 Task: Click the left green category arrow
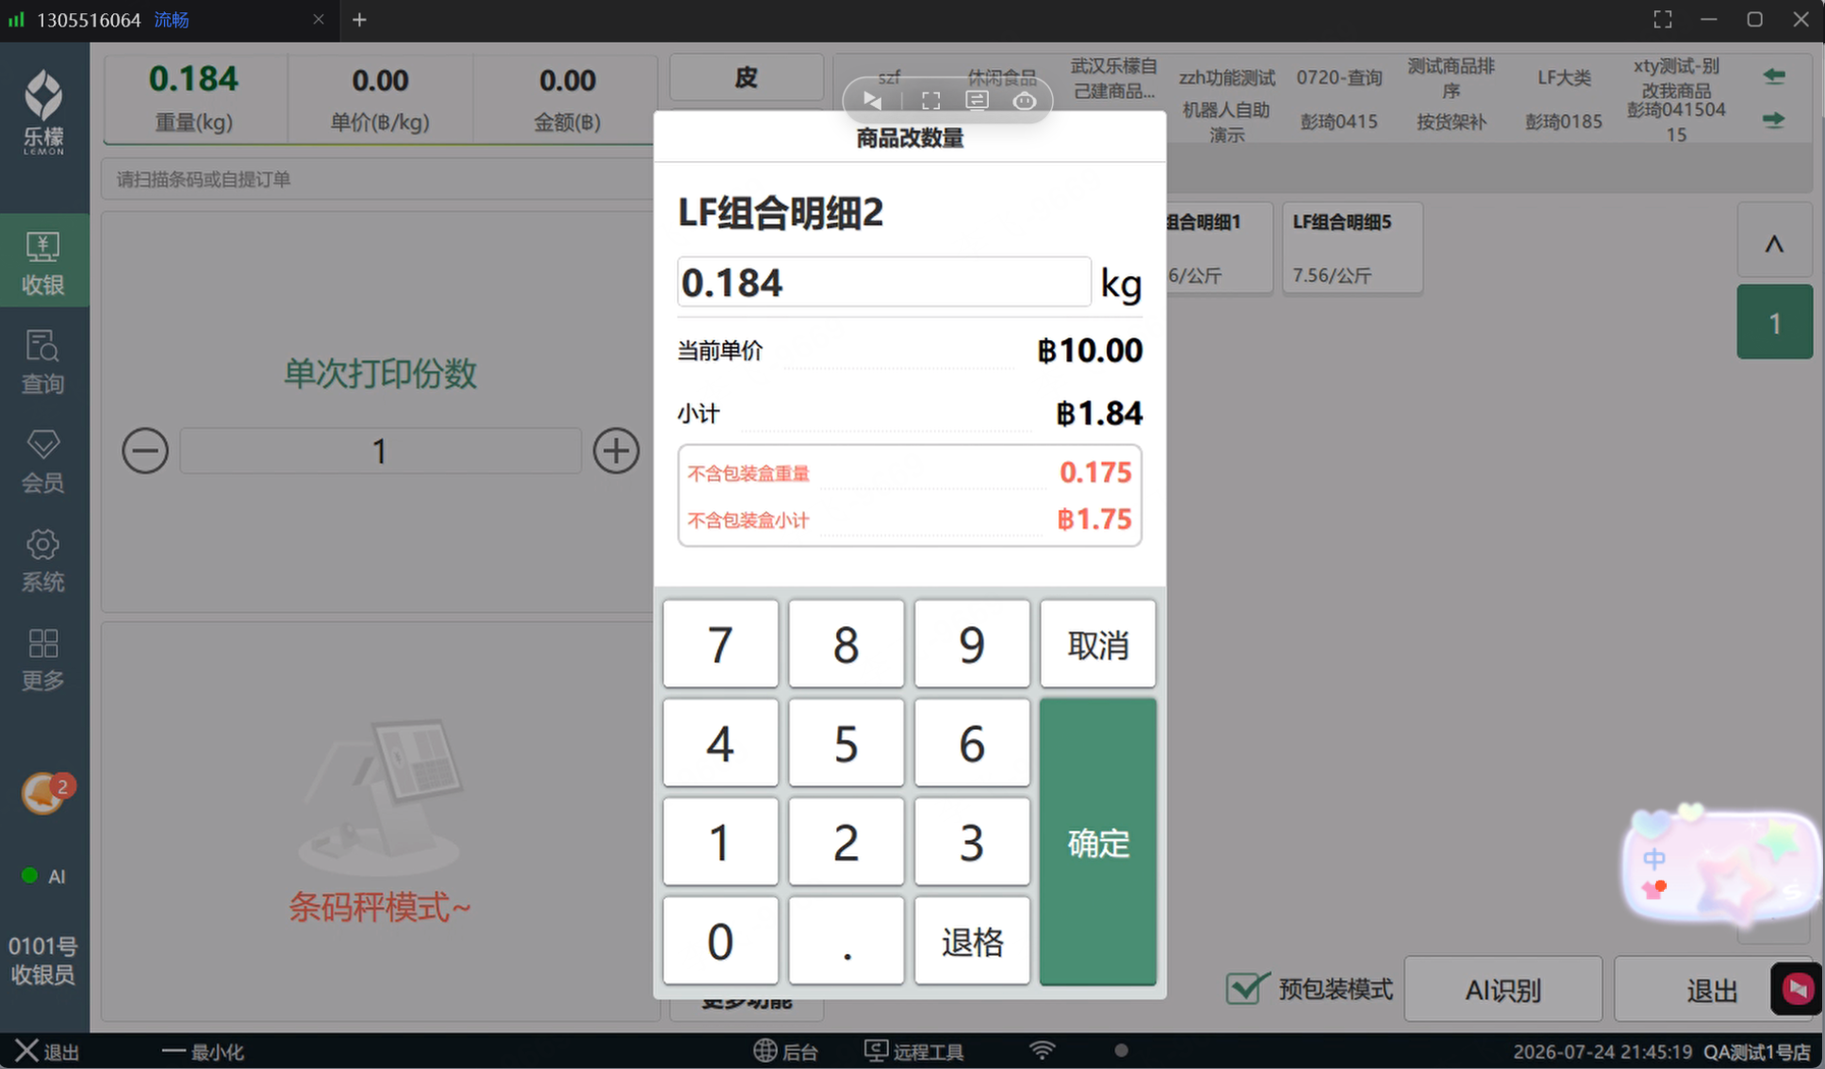1774,75
